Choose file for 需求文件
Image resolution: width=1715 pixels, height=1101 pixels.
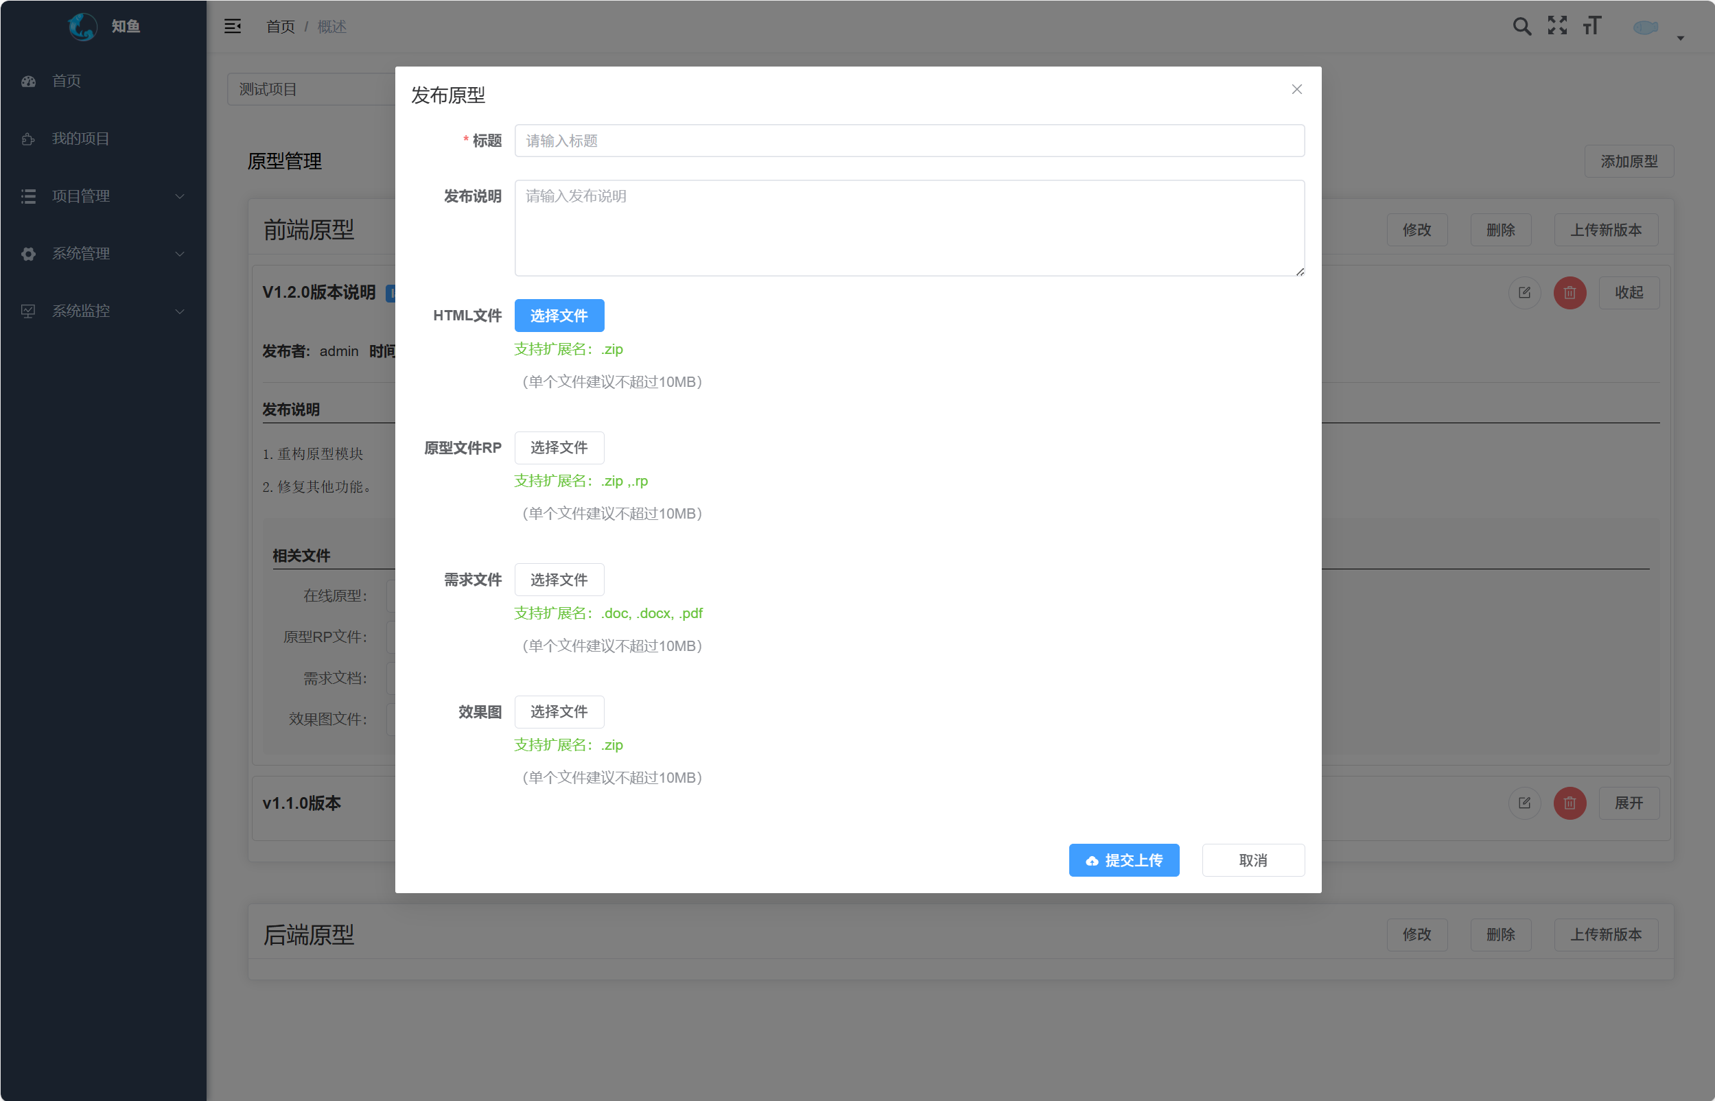(559, 580)
